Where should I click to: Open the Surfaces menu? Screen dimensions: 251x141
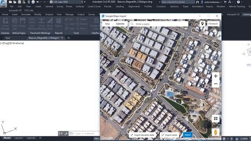[80, 7]
